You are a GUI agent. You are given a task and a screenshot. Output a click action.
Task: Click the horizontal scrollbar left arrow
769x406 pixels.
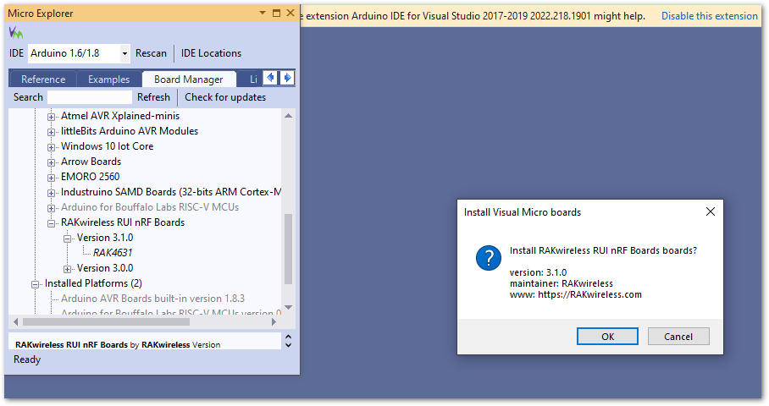(x=16, y=321)
